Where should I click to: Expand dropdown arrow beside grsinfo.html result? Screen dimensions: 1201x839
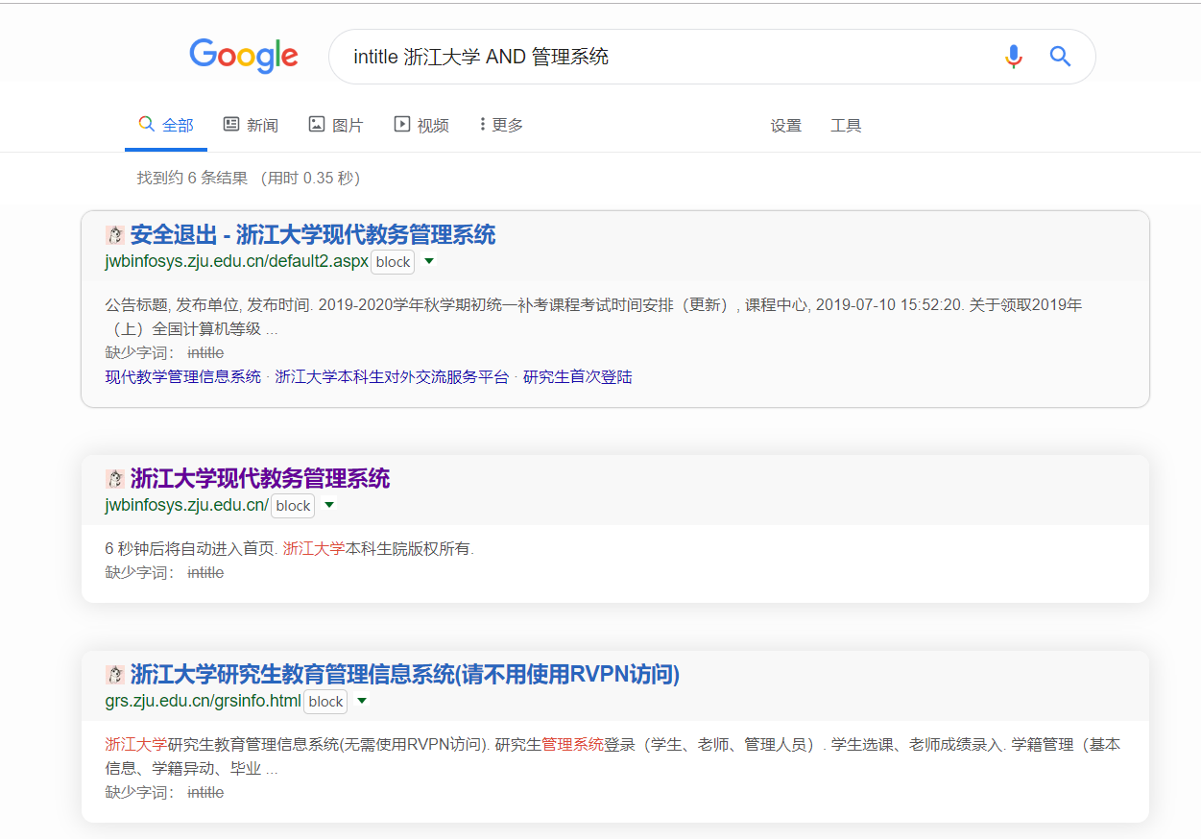(x=363, y=701)
